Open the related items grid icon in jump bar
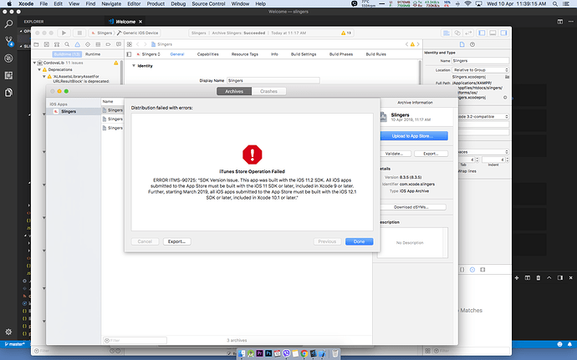Screen dimensions: 577x360 tap(130, 44)
